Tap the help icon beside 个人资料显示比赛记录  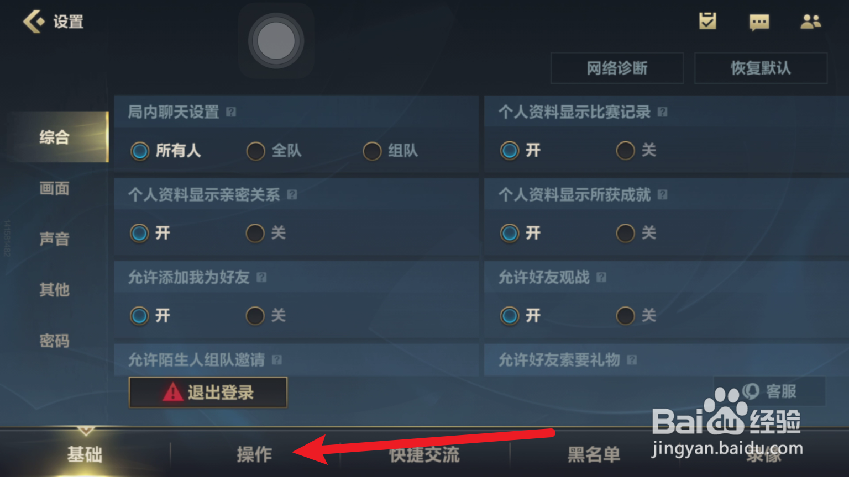coord(662,112)
